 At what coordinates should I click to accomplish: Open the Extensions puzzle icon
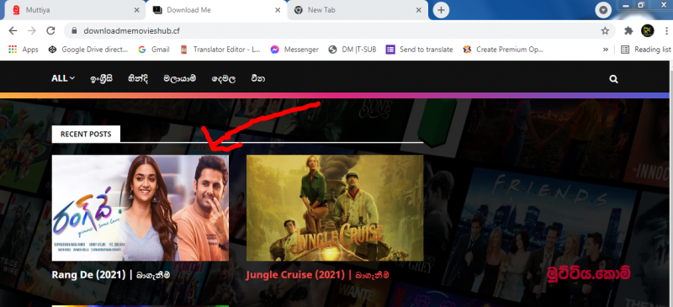[628, 31]
